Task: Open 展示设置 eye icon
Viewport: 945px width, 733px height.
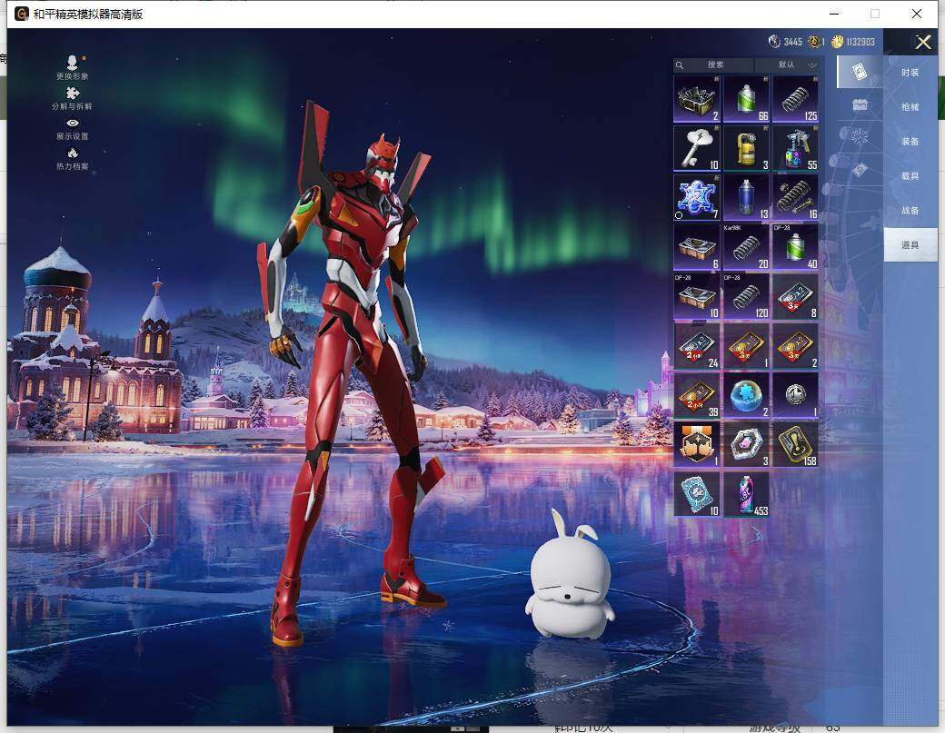Action: click(73, 129)
